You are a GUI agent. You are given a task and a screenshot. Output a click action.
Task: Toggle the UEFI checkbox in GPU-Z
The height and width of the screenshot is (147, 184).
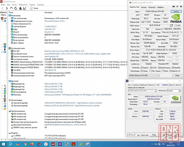(176, 26)
